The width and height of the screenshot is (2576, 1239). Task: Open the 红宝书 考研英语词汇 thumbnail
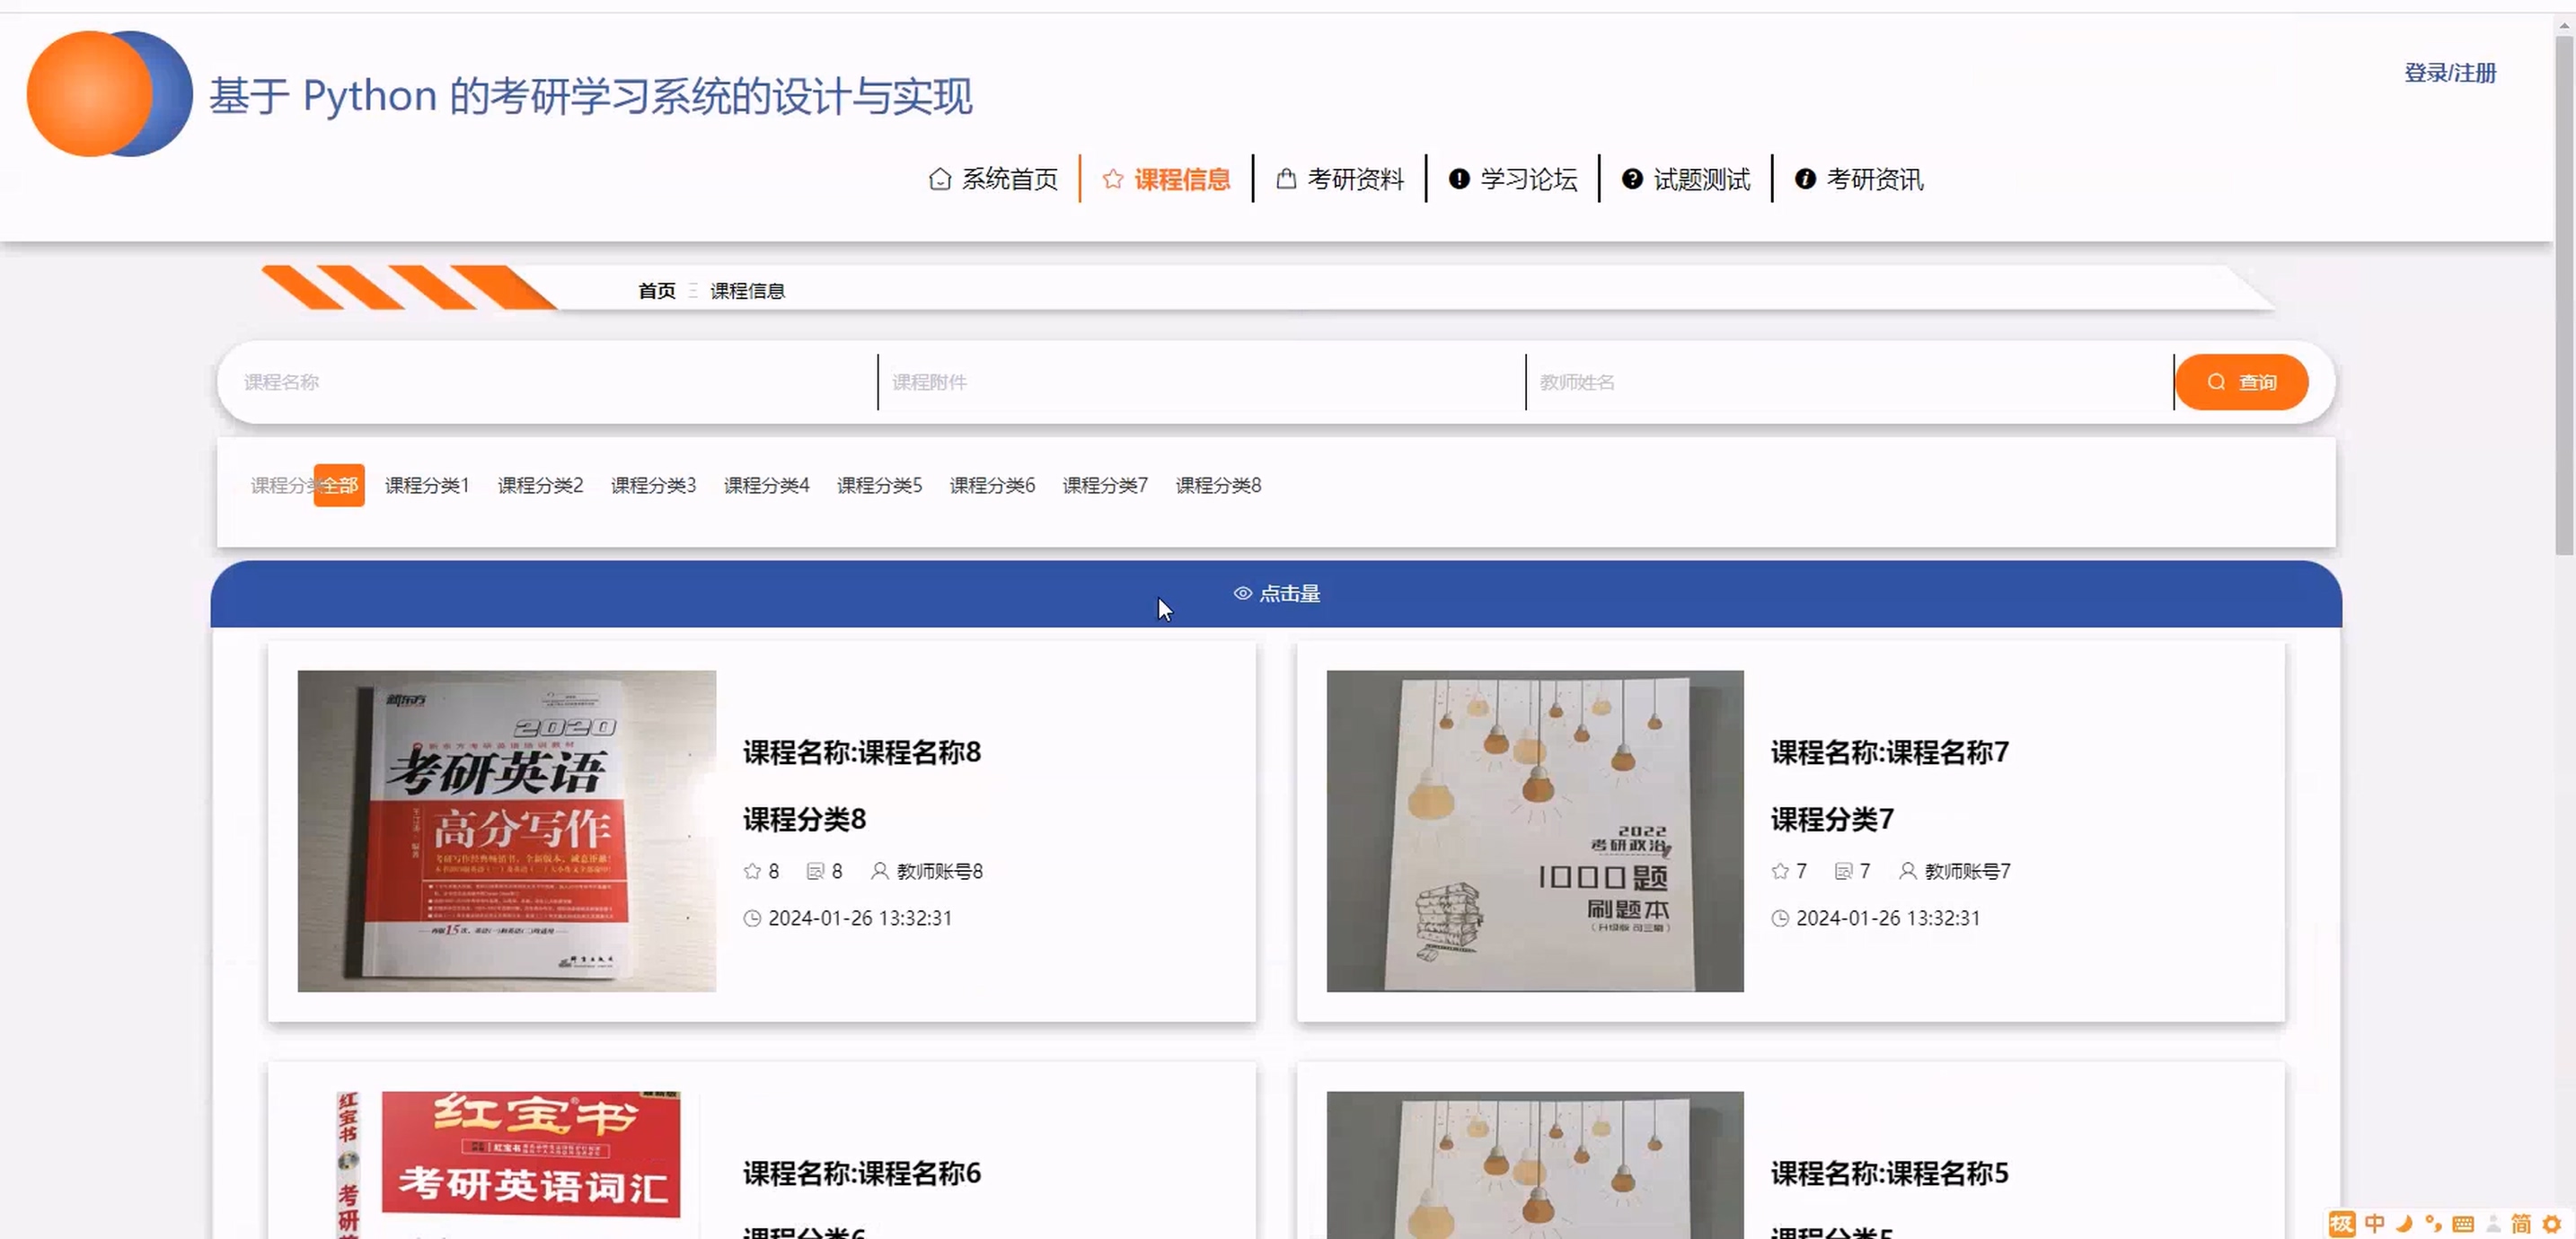[507, 1164]
